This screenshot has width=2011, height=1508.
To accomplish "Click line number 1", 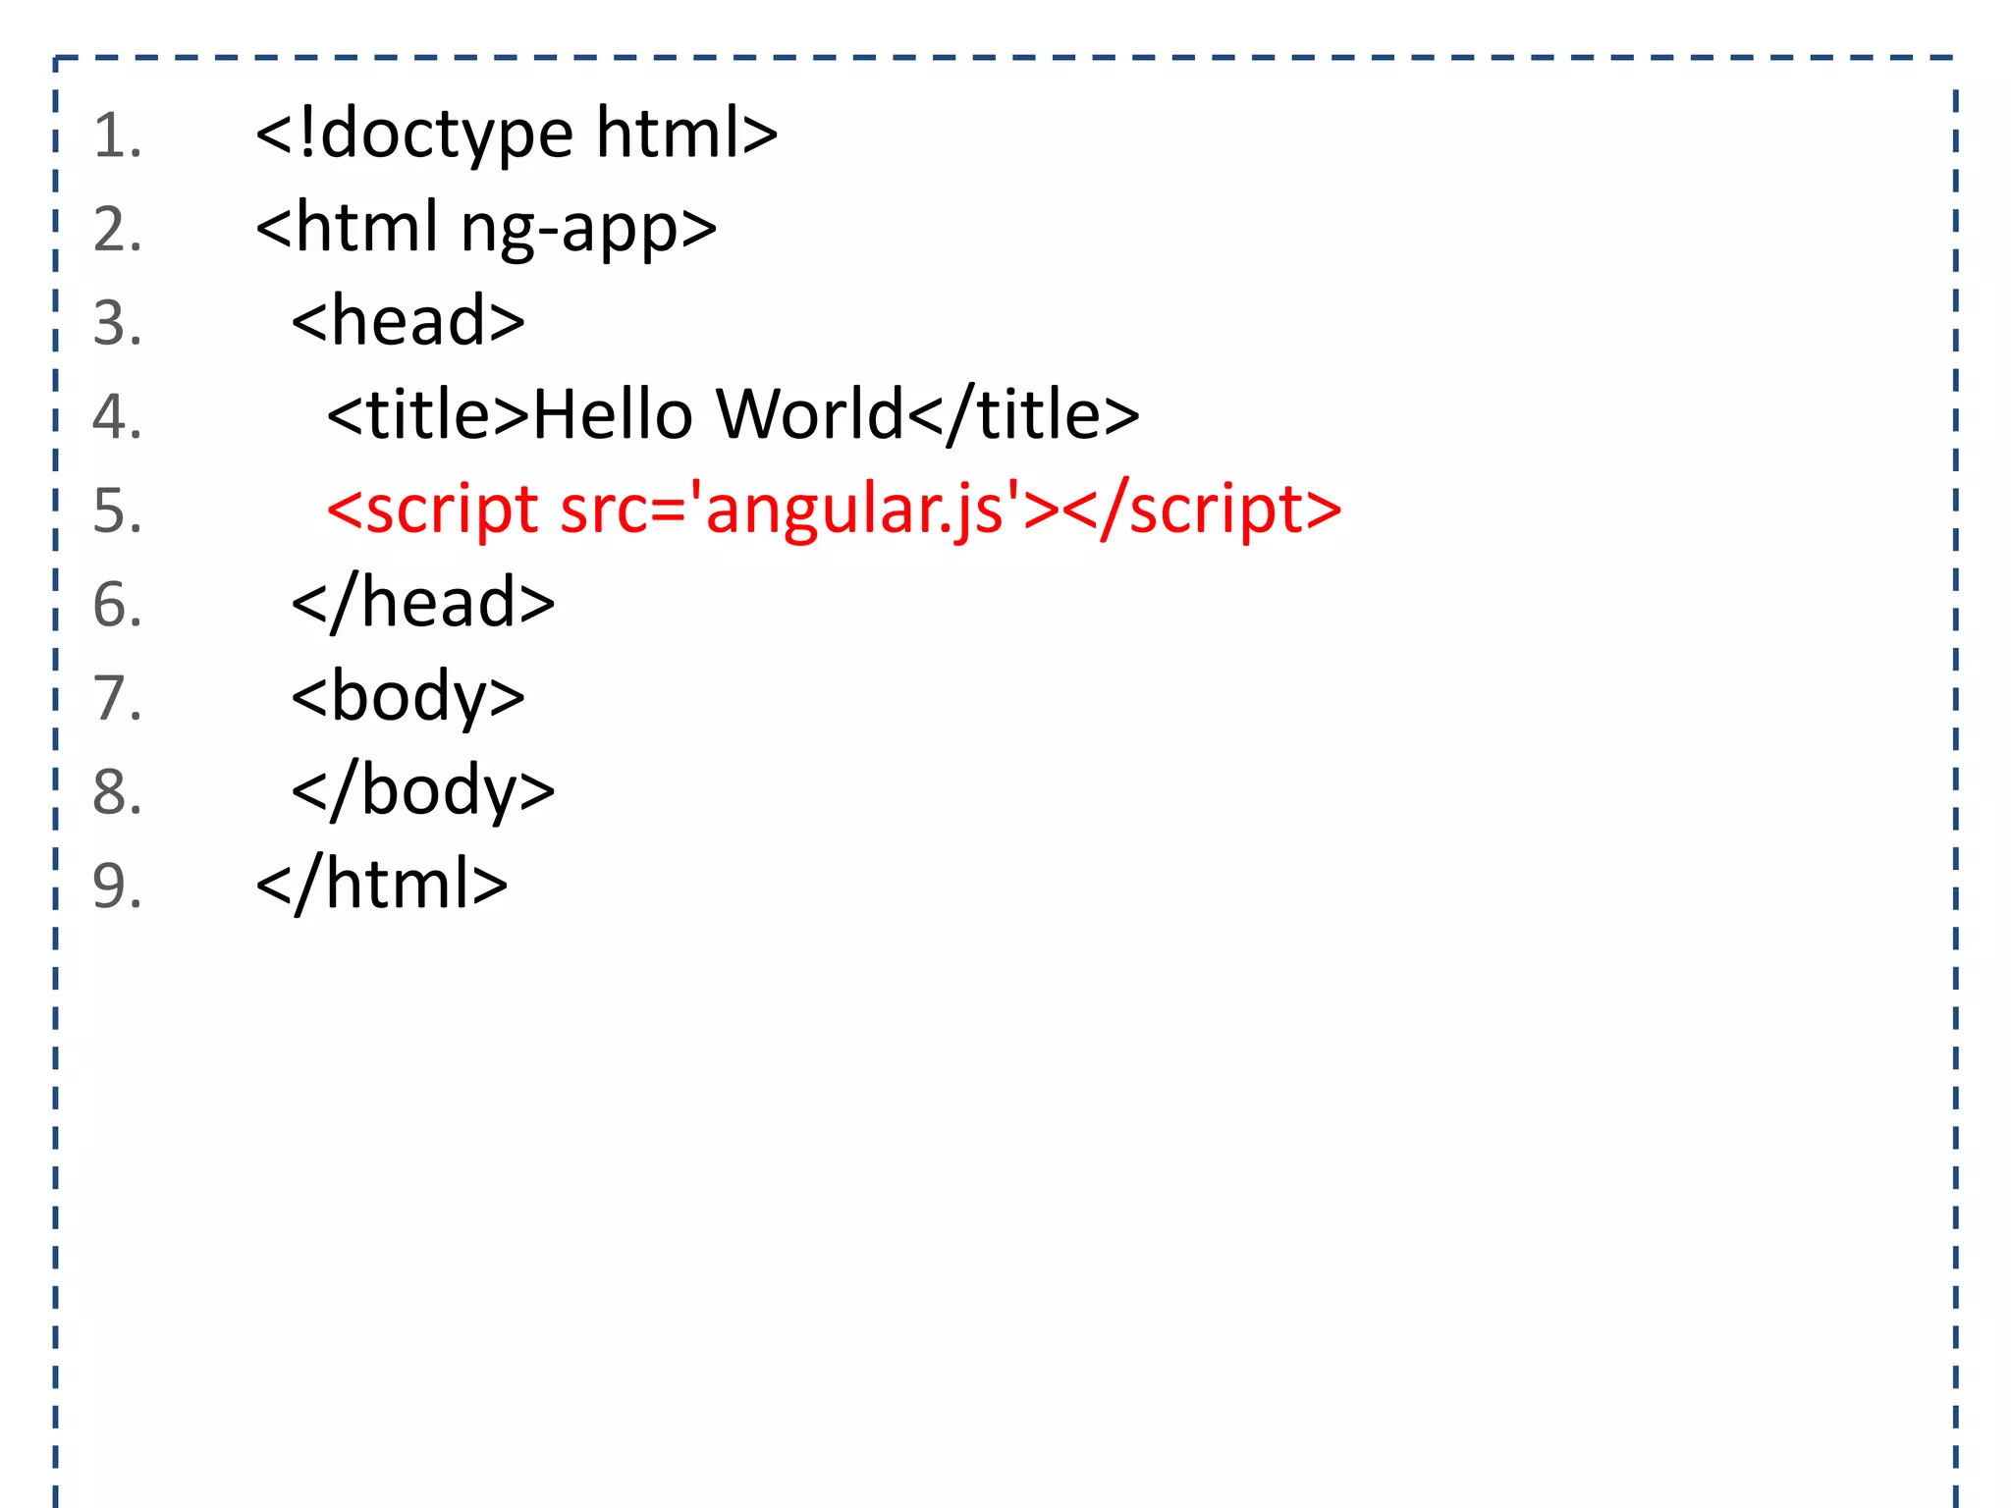I will click(x=117, y=136).
